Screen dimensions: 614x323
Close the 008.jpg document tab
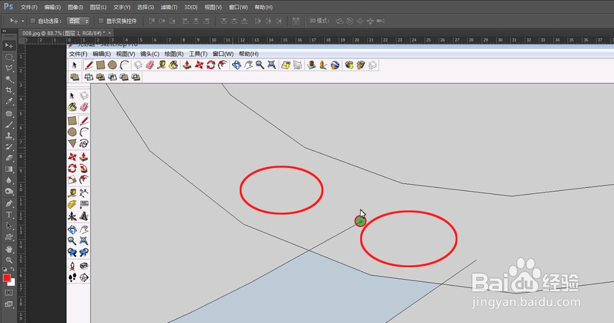click(x=110, y=33)
